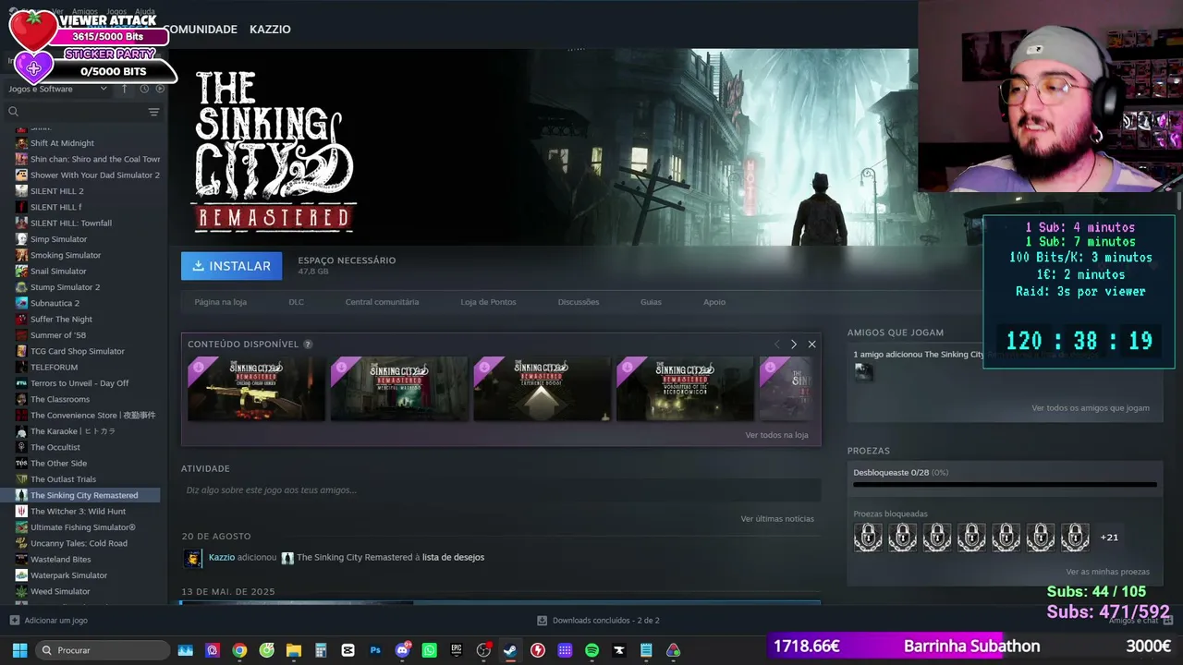Switch to Central comunitária tab
The width and height of the screenshot is (1183, 665).
382,302
